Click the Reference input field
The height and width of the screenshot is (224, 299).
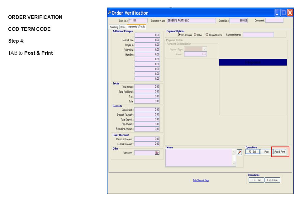(145, 153)
